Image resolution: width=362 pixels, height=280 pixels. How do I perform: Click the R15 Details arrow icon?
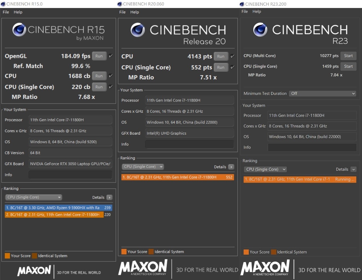click(110, 197)
